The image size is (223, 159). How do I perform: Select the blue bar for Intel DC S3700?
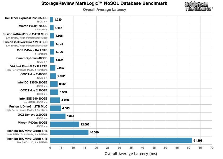[x=54, y=84]
